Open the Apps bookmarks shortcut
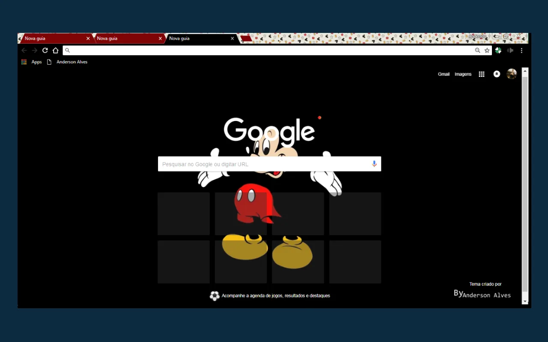Viewport: 548px width, 342px height. pos(32,62)
